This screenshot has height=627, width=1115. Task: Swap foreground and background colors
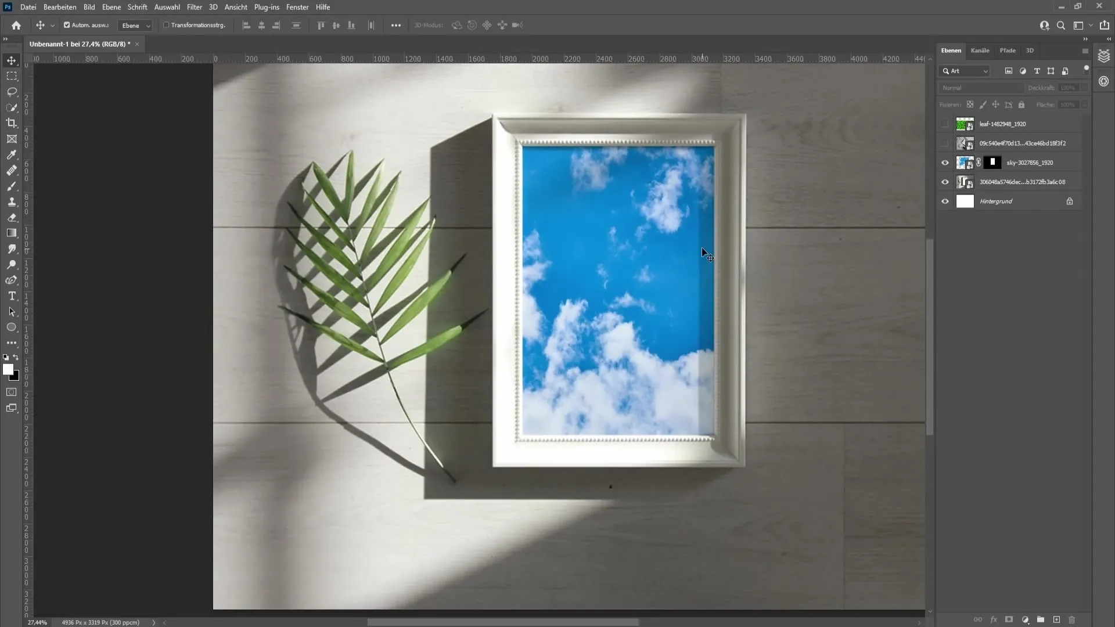point(16,357)
